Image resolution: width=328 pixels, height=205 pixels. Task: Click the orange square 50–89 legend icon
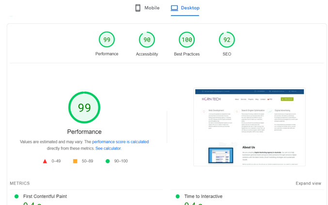(x=75, y=161)
